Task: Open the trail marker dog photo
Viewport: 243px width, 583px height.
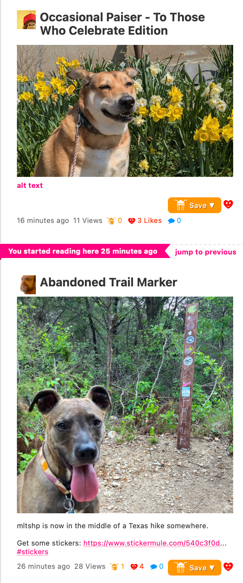Action: click(x=125, y=405)
